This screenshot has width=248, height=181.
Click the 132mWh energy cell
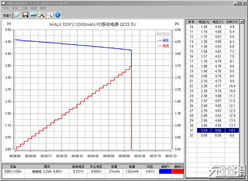[132, 171]
